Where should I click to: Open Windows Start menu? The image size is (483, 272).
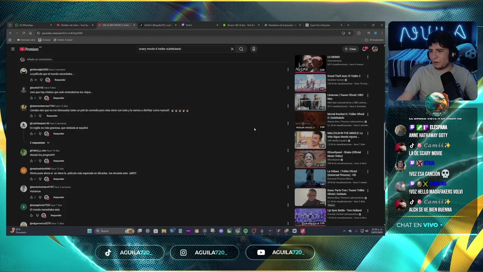pyautogui.click(x=89, y=231)
